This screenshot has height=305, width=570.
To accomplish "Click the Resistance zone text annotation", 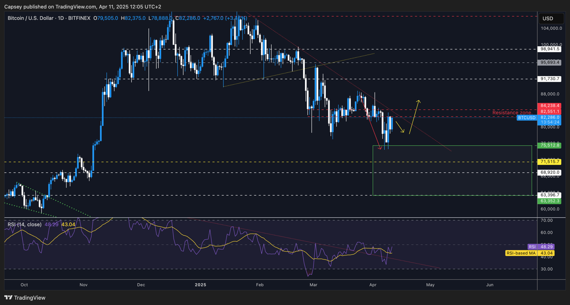I will (x=512, y=113).
